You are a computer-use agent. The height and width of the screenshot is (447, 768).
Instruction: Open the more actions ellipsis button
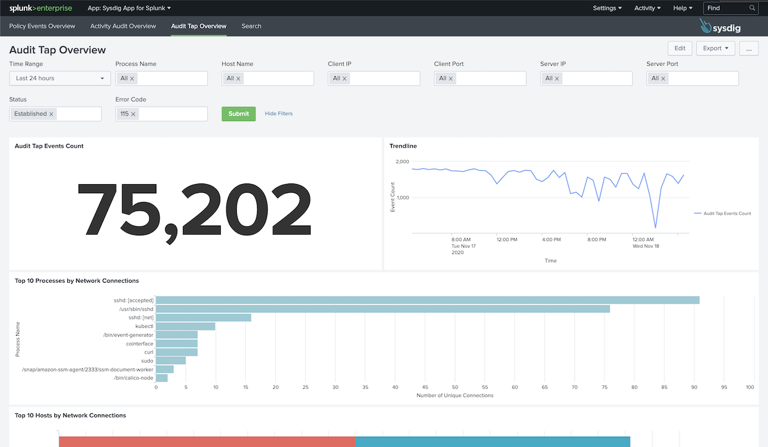(748, 49)
